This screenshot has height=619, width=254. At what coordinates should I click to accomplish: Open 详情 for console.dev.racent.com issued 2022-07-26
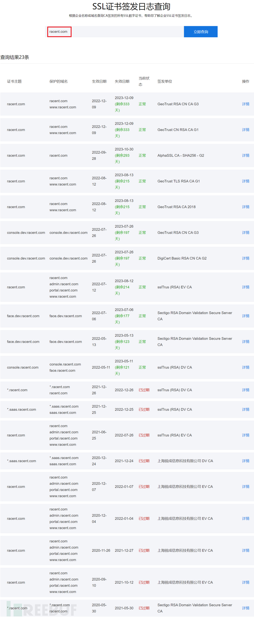[x=246, y=232]
